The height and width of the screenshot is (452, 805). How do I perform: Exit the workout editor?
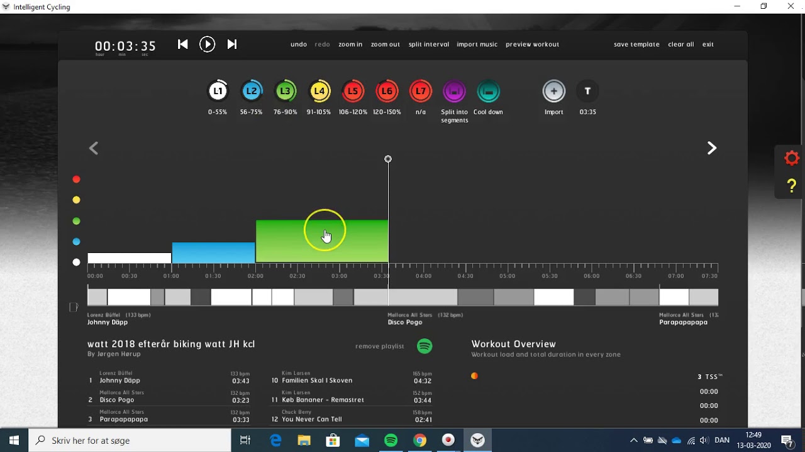point(708,45)
